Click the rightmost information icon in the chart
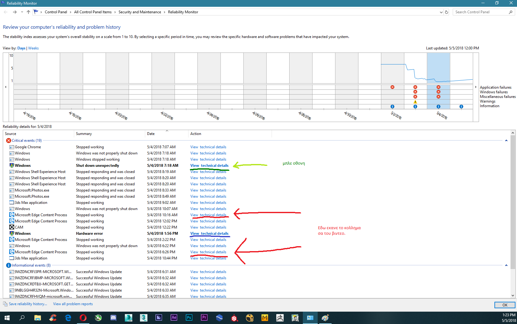This screenshot has height=324, width=517. [x=461, y=107]
